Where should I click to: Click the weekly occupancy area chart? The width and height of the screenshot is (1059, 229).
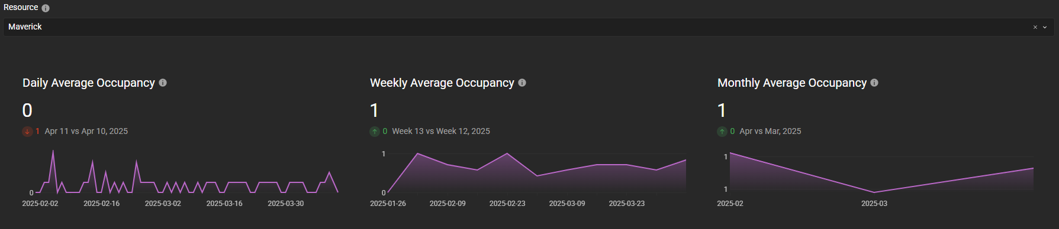tap(537, 173)
